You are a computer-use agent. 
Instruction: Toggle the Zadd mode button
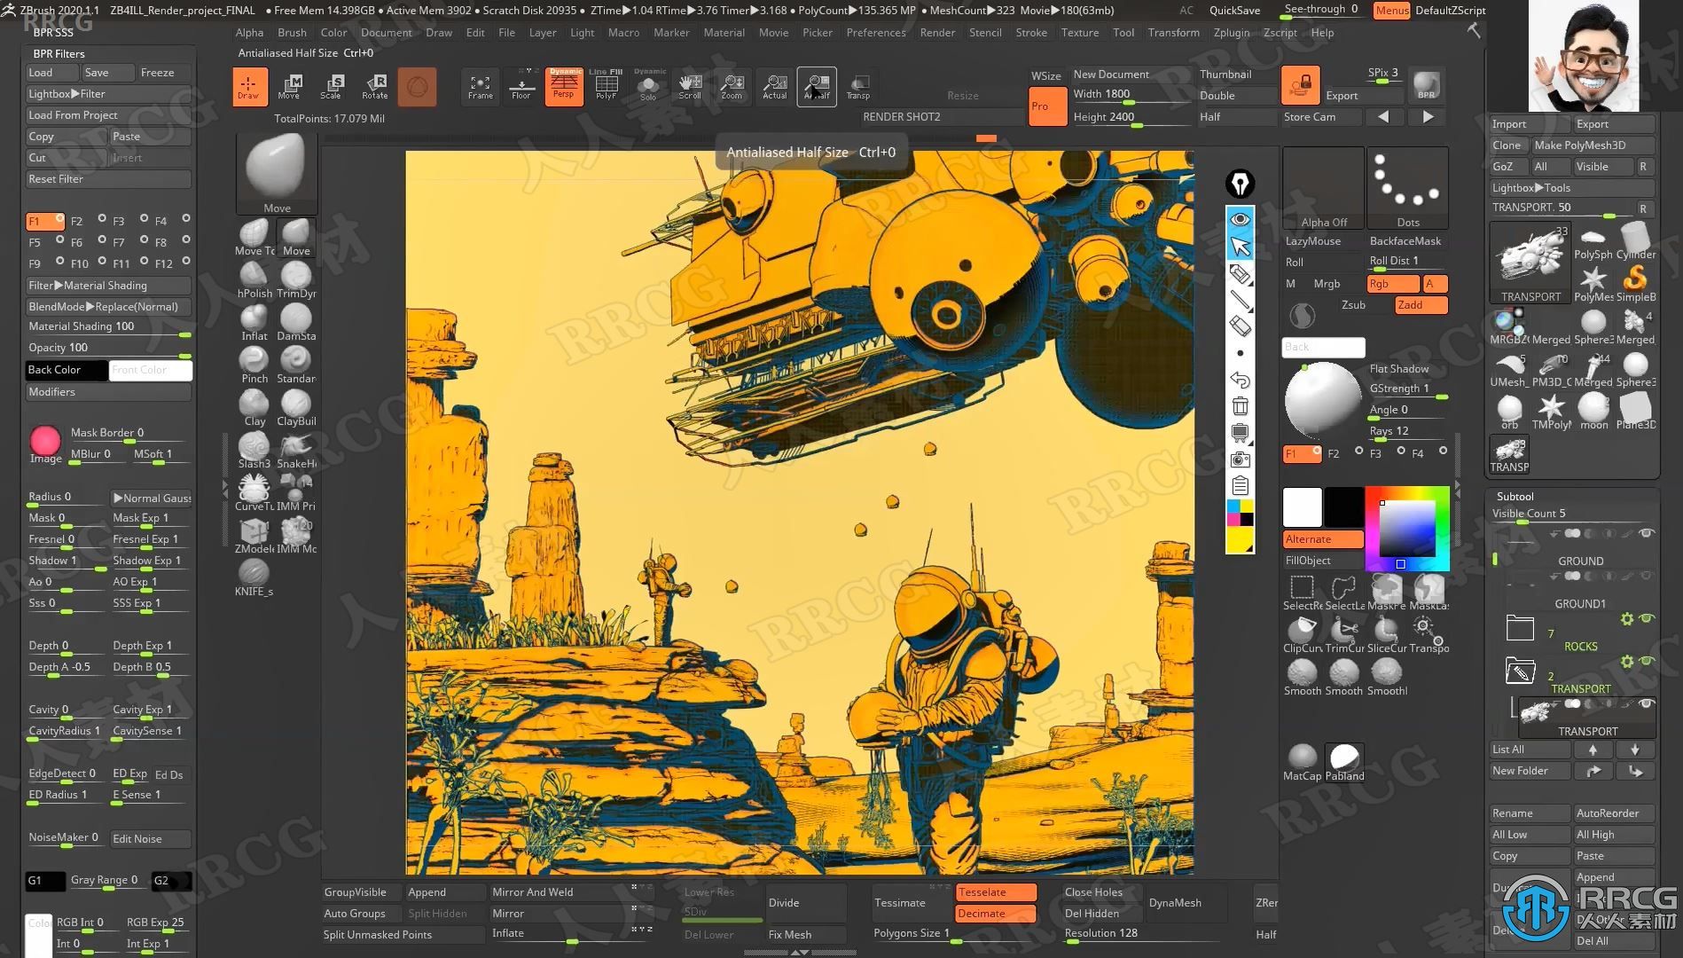[1421, 305]
